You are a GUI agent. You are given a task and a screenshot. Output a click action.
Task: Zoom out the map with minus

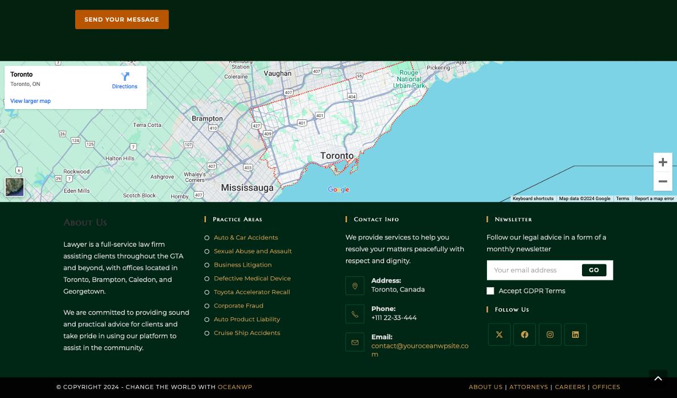click(x=663, y=181)
